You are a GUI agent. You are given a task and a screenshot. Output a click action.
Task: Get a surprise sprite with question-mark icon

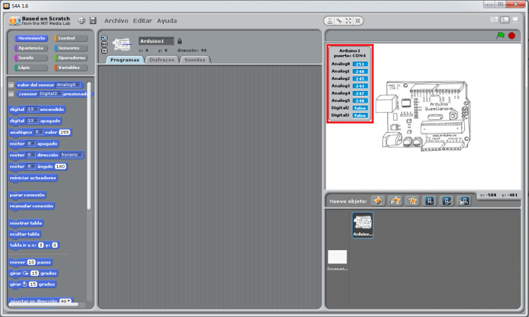pyautogui.click(x=413, y=201)
